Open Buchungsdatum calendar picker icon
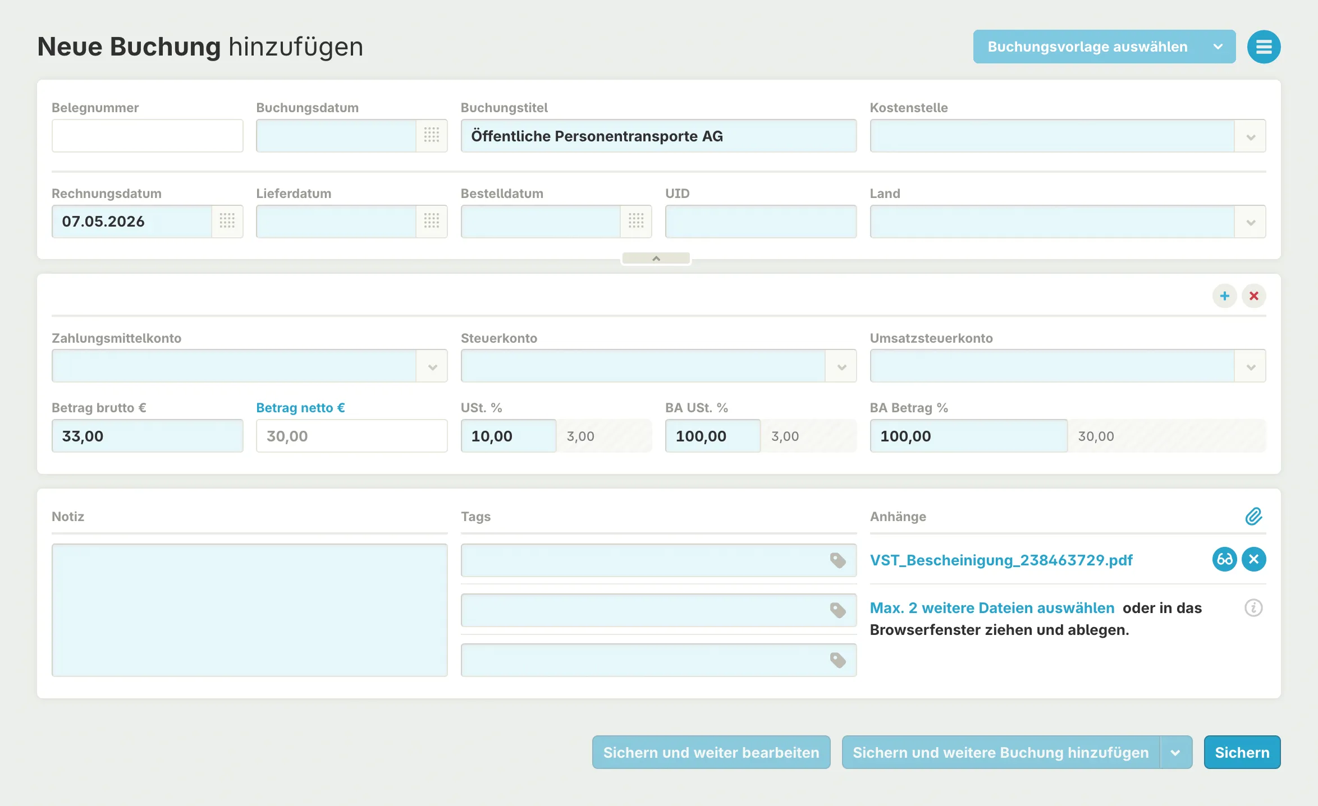This screenshot has width=1318, height=806. 431,135
